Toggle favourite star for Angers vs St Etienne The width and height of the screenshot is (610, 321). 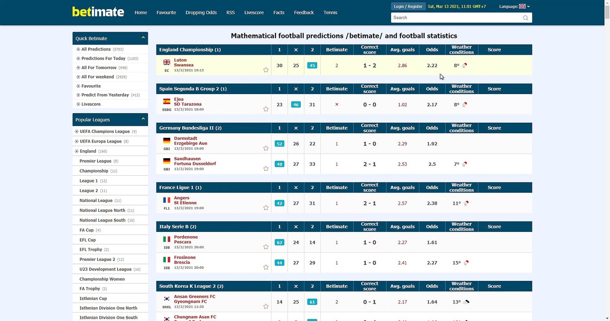266,208
